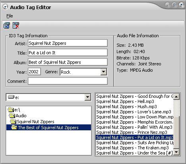
Task: Select the e:\ root folder icon
Action: [x=11, y=109]
